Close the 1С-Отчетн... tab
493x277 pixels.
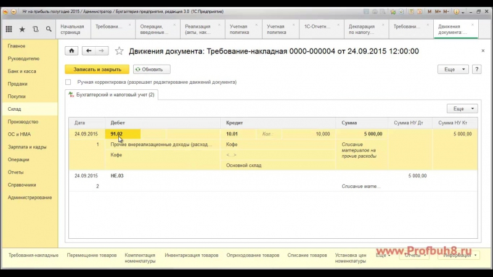point(338,25)
